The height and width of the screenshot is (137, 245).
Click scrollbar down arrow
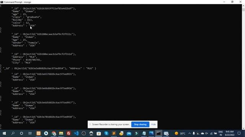coord(243,128)
